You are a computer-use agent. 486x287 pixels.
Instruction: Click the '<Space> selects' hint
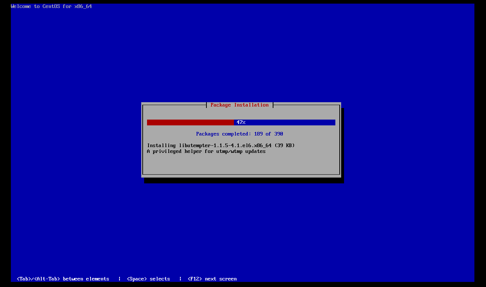[148, 279]
